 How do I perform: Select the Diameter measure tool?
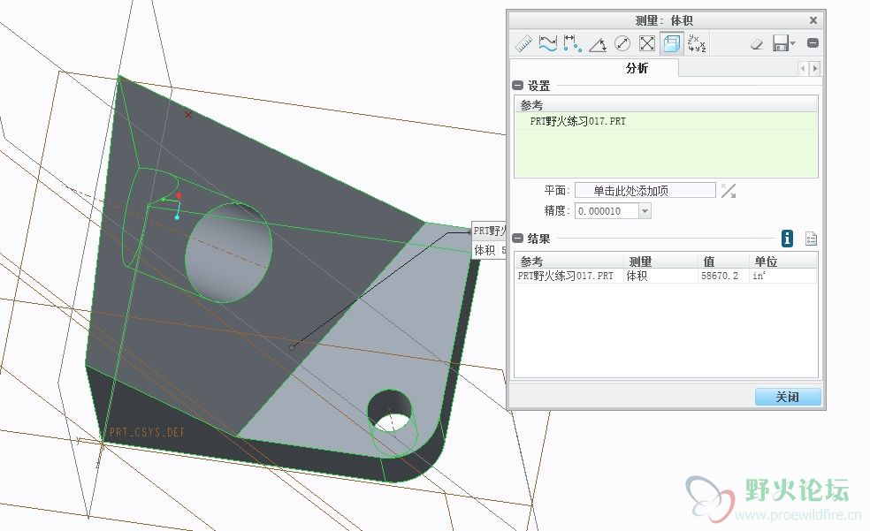(x=622, y=43)
